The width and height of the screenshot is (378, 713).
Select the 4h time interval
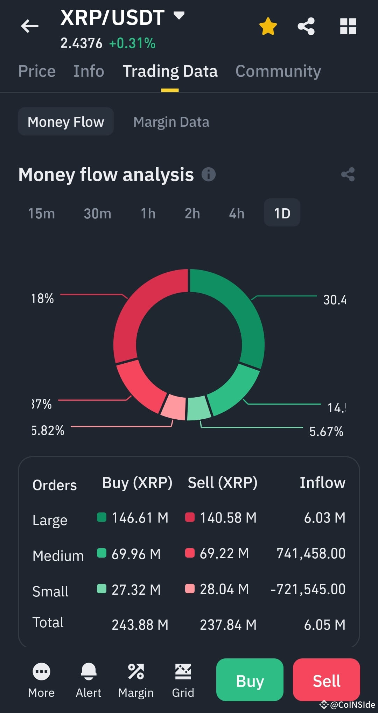(237, 214)
